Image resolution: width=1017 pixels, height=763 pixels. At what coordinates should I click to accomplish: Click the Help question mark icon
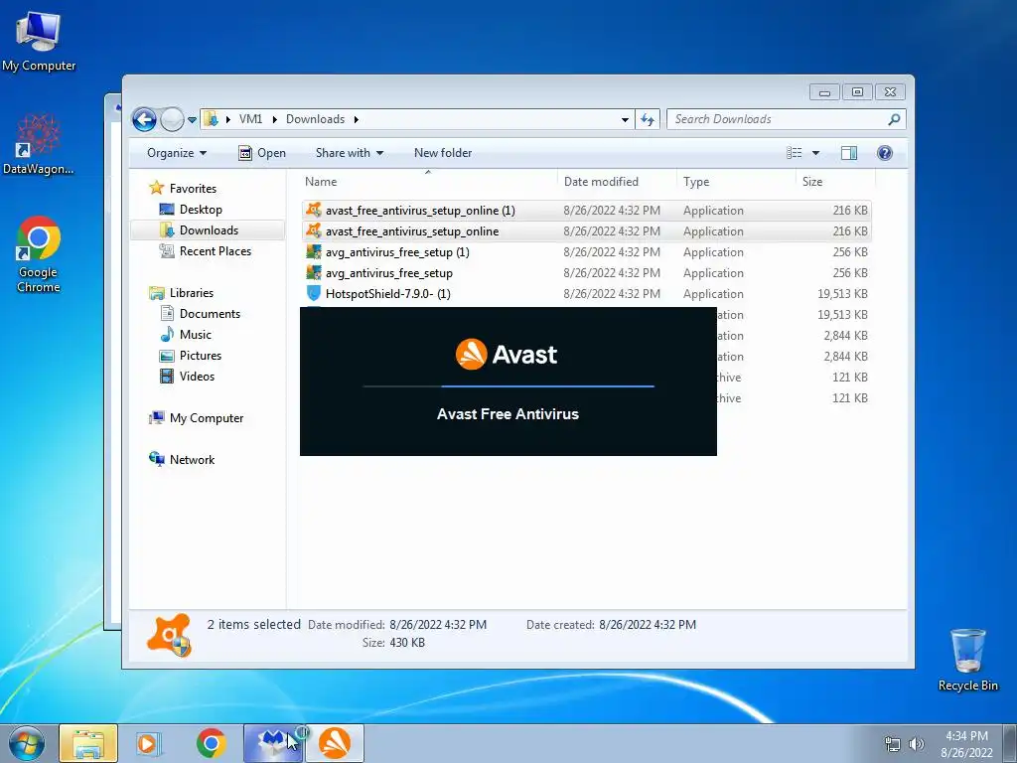click(x=885, y=153)
